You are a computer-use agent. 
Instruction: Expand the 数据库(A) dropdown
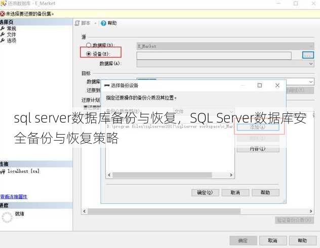[x=225, y=64]
